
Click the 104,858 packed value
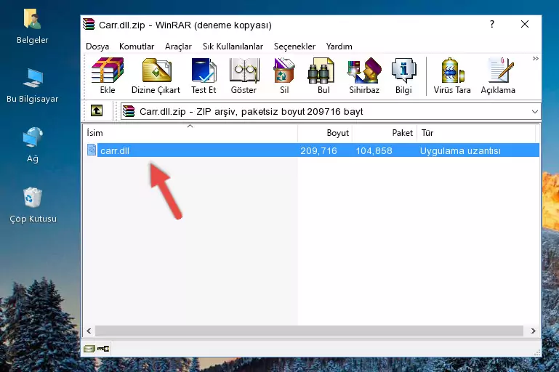tap(374, 150)
